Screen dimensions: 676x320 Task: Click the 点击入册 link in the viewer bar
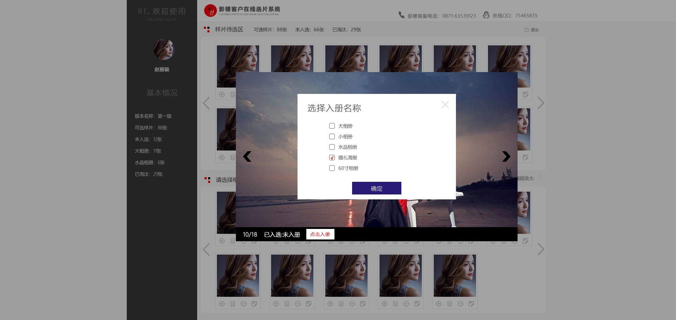[x=320, y=234]
